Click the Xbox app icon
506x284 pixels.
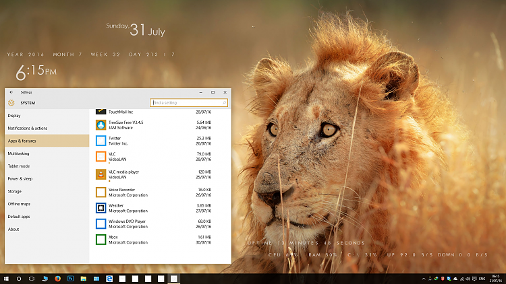pos(101,240)
